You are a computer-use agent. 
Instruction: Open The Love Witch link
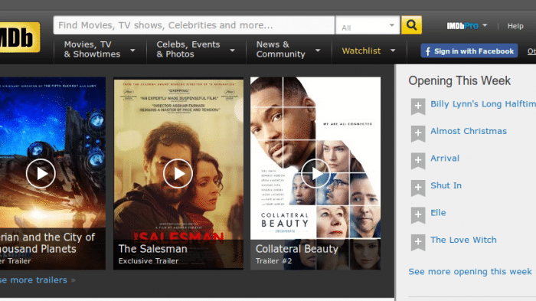point(463,240)
